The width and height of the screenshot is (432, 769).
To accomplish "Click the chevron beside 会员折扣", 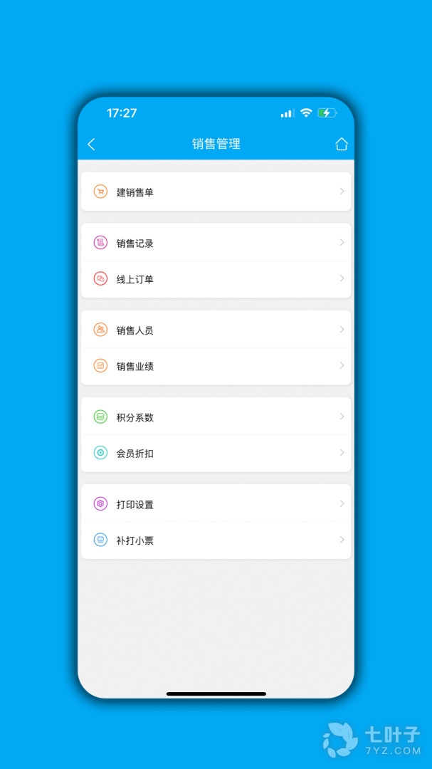I will [x=342, y=453].
